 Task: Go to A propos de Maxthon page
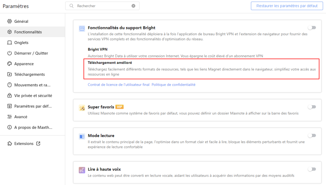33,127
